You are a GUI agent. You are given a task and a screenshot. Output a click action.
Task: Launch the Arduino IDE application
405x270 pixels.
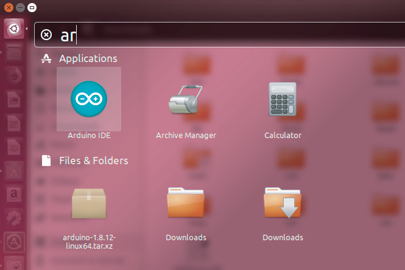pos(89,99)
